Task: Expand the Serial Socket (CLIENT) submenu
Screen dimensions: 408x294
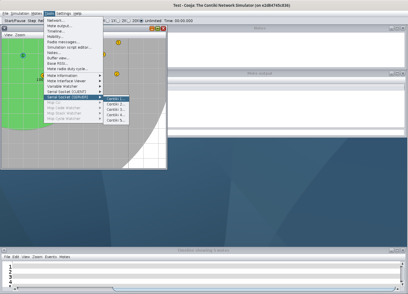Action: pos(73,92)
